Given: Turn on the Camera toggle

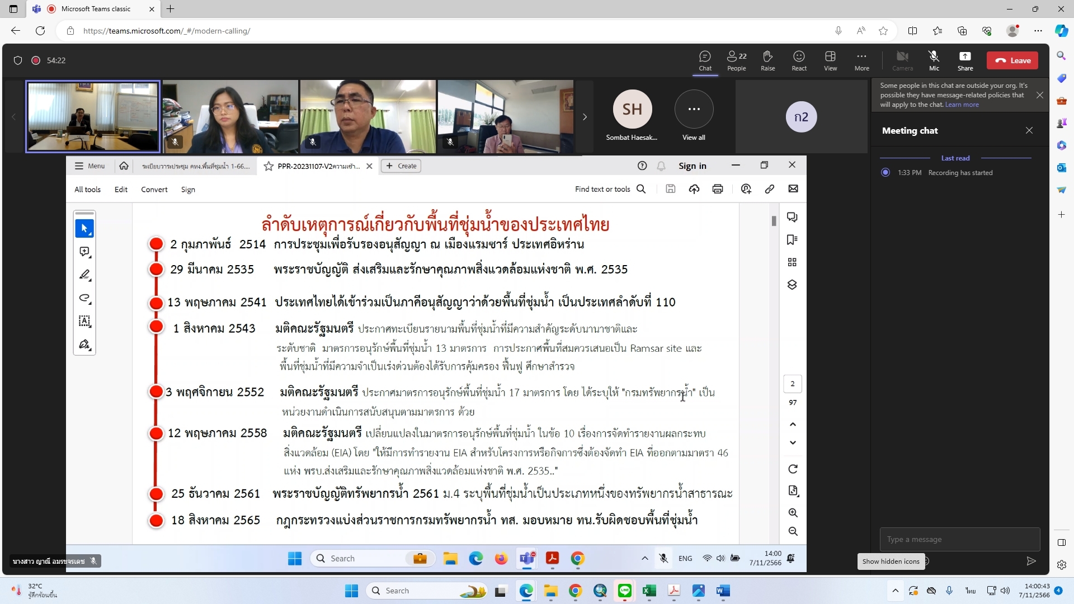Looking at the screenshot, I should tap(902, 60).
